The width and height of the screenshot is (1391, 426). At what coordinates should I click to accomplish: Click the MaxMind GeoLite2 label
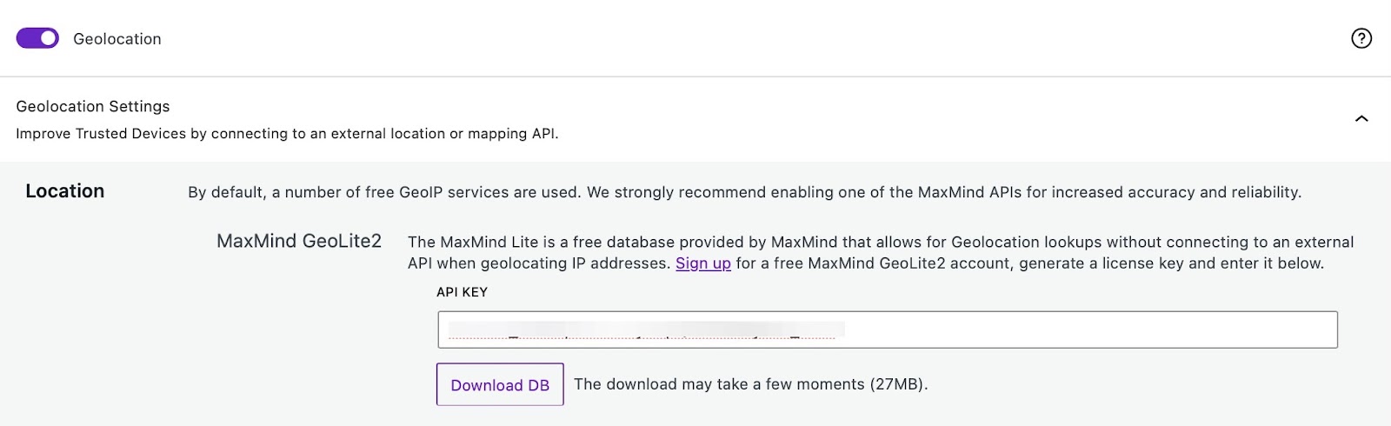pos(299,242)
